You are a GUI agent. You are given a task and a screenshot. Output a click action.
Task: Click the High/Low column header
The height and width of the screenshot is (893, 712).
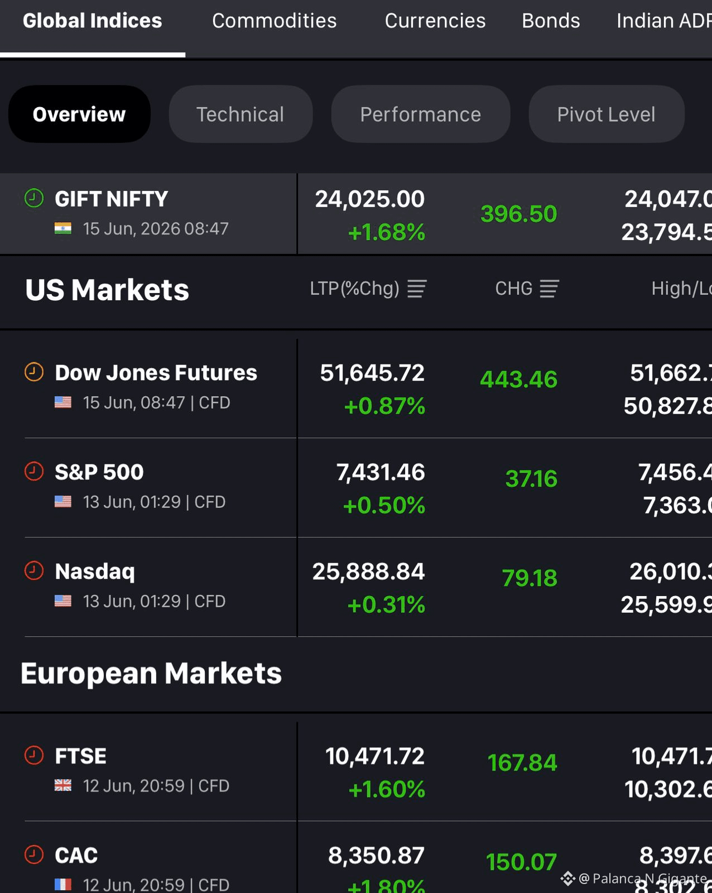click(x=681, y=289)
